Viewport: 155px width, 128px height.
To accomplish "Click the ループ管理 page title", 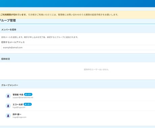I will (x=8, y=21).
